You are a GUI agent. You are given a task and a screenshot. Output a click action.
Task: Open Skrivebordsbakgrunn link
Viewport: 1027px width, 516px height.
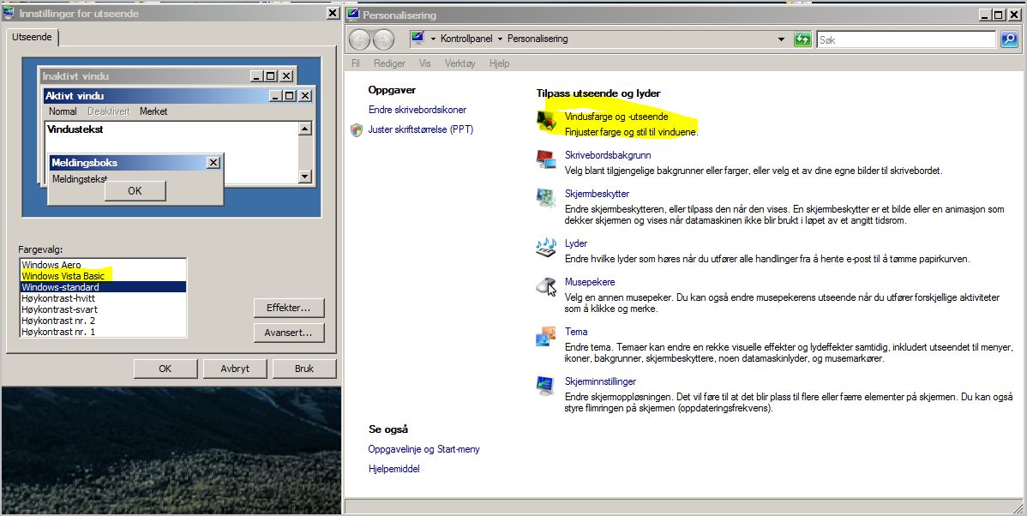click(608, 155)
